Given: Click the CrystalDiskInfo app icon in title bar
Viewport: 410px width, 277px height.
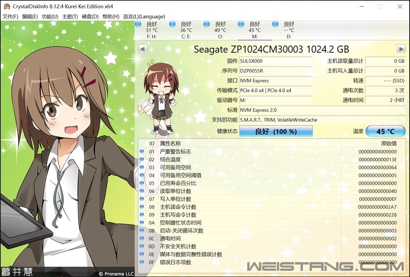Looking at the screenshot, I should tap(7, 6).
